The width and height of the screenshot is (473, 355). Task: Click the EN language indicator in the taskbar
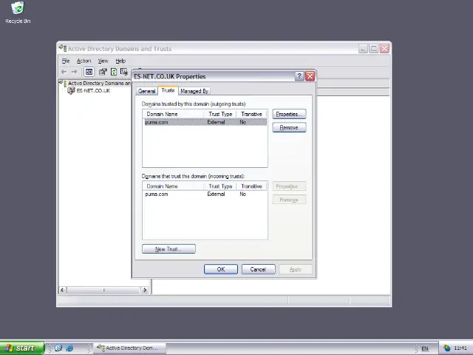[425, 348]
